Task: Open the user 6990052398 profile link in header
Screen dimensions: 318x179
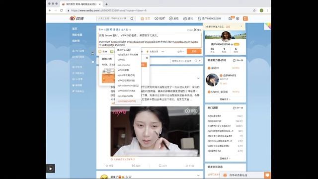Action: coord(209,18)
